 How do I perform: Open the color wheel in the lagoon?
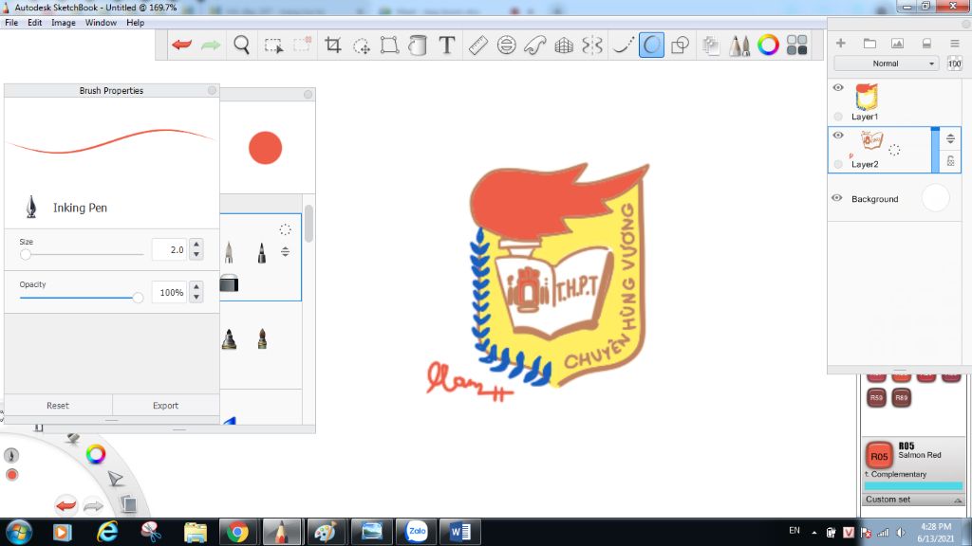pyautogui.click(x=96, y=454)
